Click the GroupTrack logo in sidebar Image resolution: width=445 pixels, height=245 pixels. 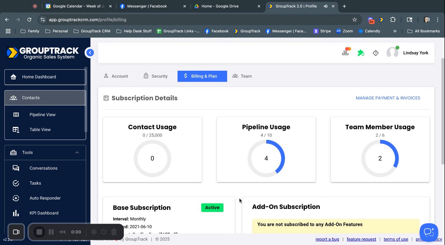(43, 53)
